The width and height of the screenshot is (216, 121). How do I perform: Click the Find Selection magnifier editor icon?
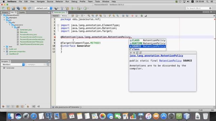coord(89,16)
